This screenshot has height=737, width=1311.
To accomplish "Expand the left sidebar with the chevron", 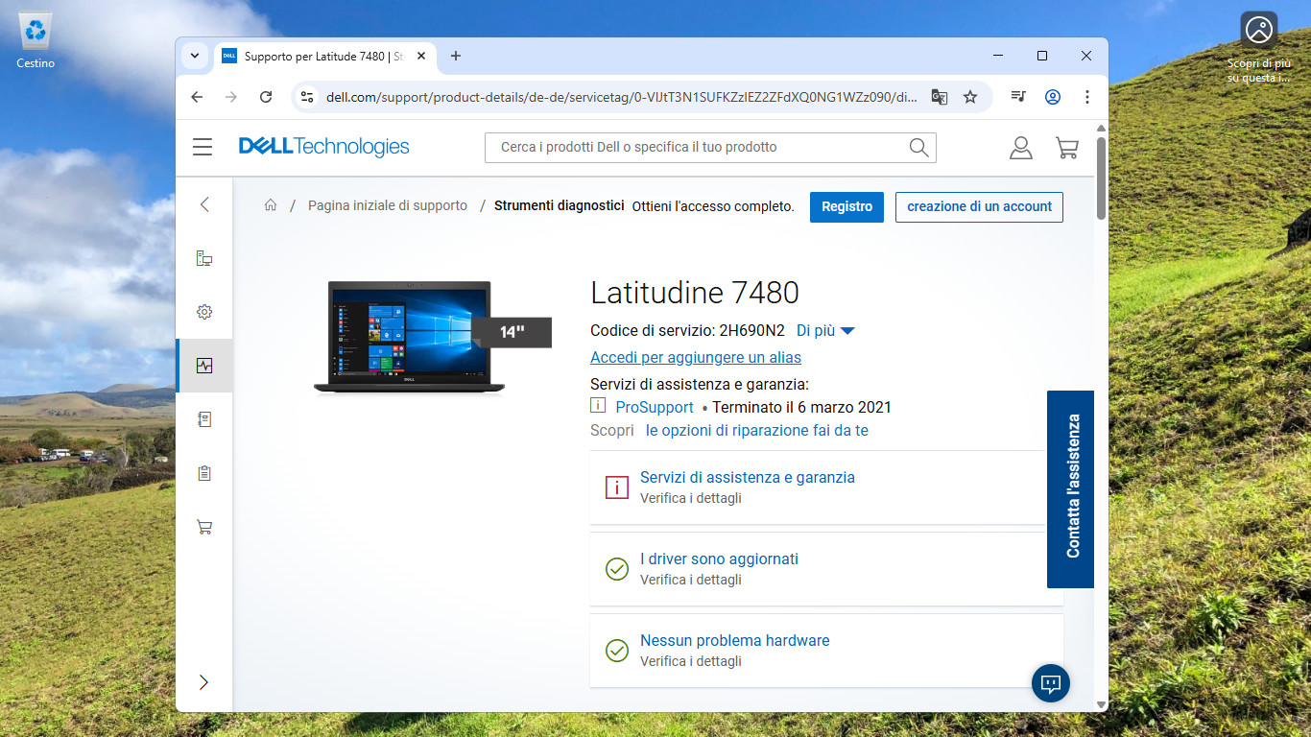I will tap(203, 682).
